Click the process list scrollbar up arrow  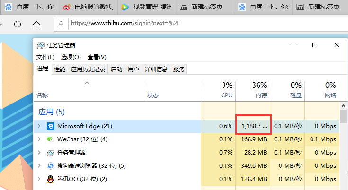pos(343,106)
